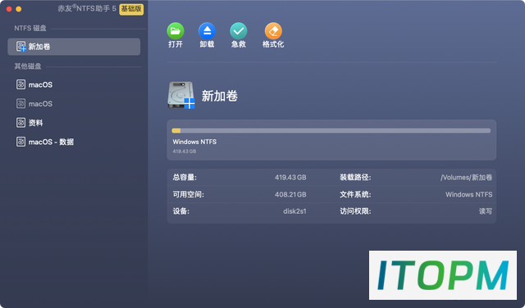Click the 访问权限 value 读写

(486, 211)
